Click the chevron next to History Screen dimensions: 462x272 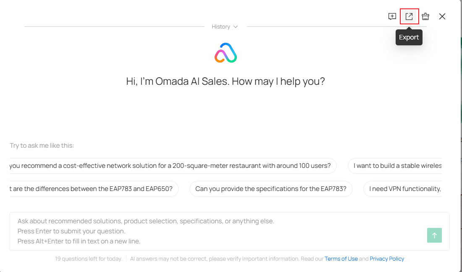[236, 27]
